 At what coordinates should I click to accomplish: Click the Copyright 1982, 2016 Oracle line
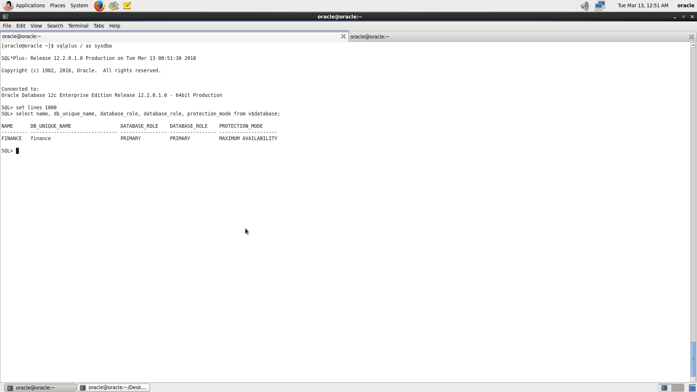81,70
